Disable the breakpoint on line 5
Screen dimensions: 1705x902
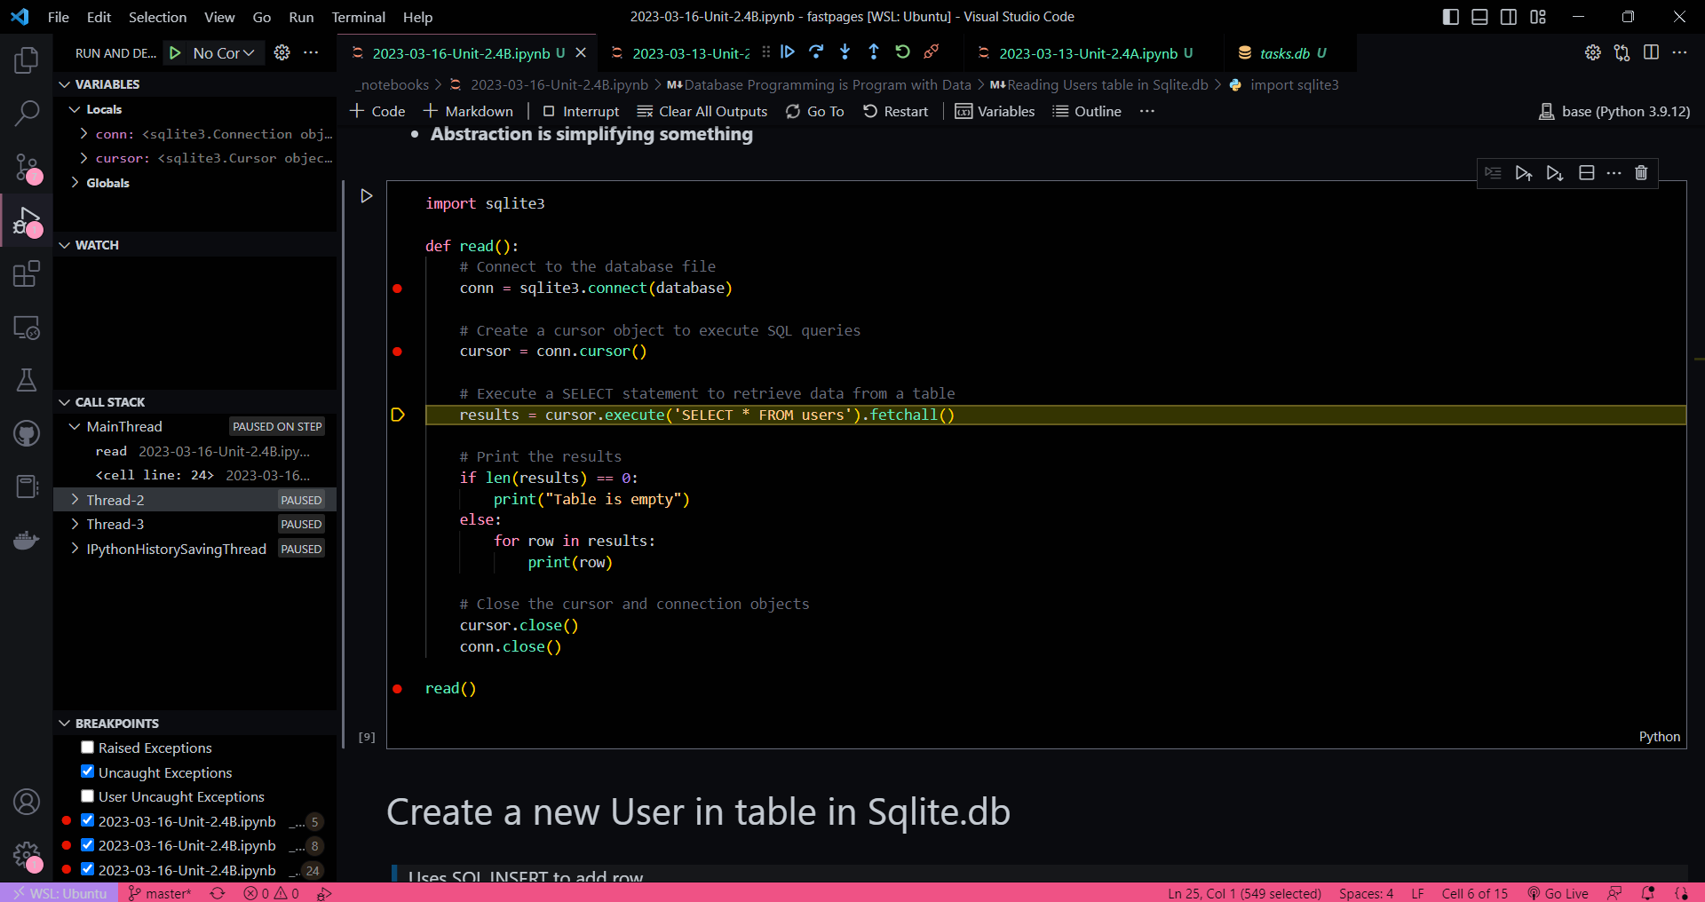click(x=87, y=820)
